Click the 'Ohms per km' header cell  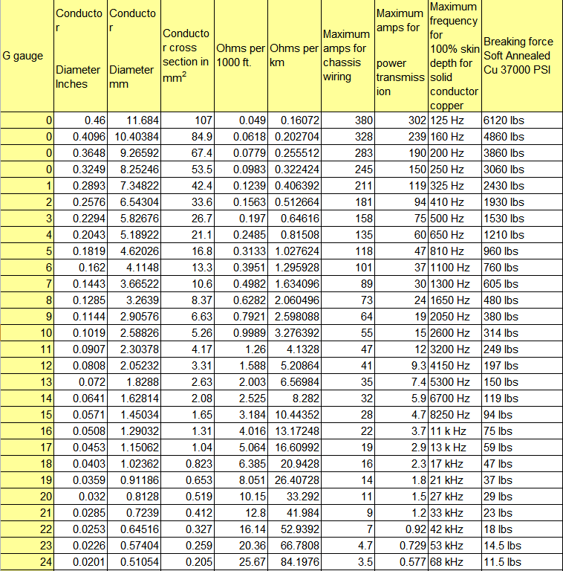coord(294,56)
